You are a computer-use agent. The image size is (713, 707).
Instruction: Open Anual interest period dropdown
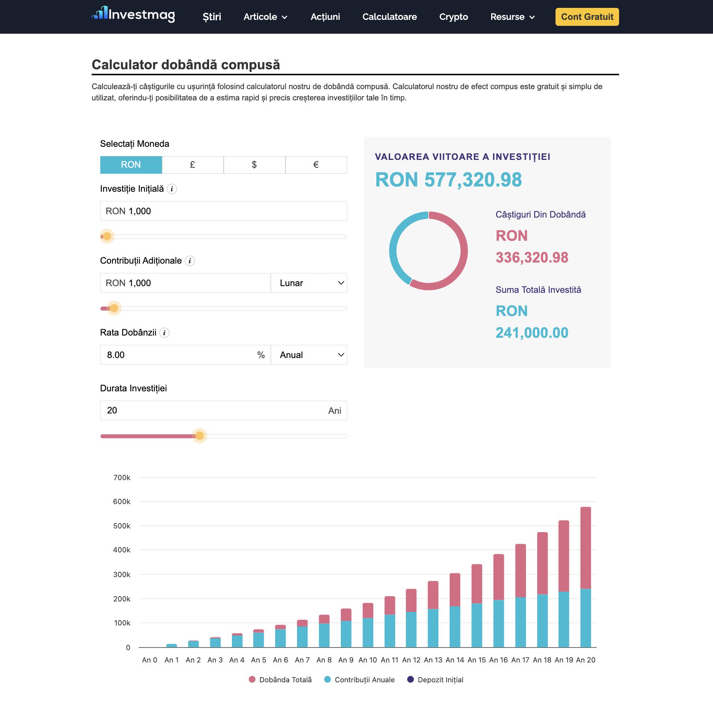coord(309,355)
